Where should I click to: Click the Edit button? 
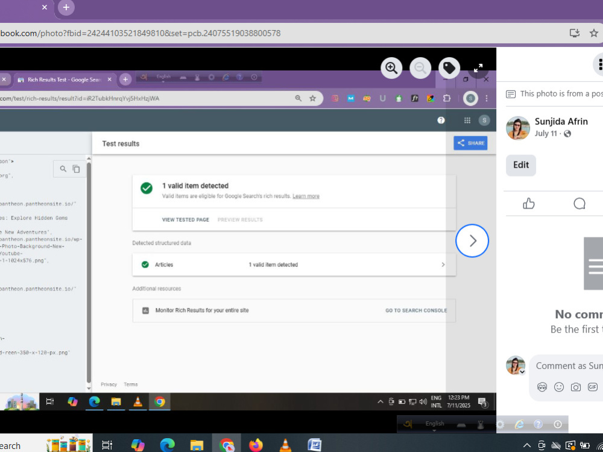521,165
